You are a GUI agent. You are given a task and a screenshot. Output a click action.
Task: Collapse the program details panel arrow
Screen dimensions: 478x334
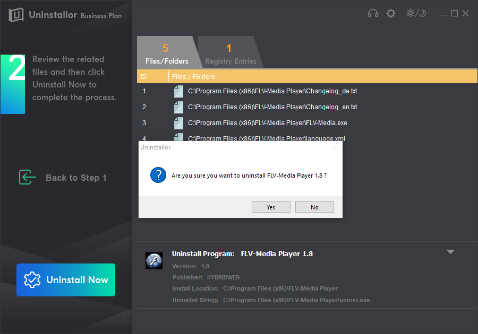point(450,252)
